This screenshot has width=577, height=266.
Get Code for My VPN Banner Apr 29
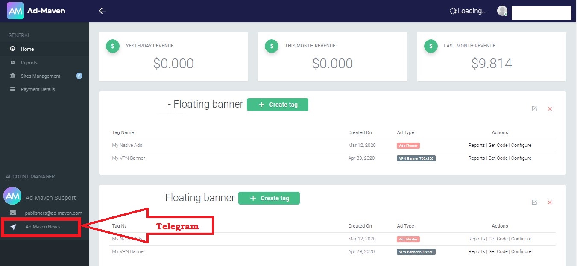[x=498, y=251]
